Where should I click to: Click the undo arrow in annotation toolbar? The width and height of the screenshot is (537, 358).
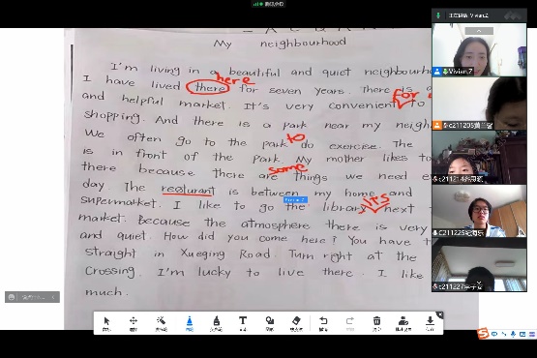(x=323, y=323)
